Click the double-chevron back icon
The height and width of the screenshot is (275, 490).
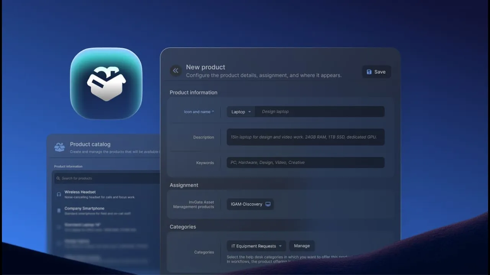point(176,71)
